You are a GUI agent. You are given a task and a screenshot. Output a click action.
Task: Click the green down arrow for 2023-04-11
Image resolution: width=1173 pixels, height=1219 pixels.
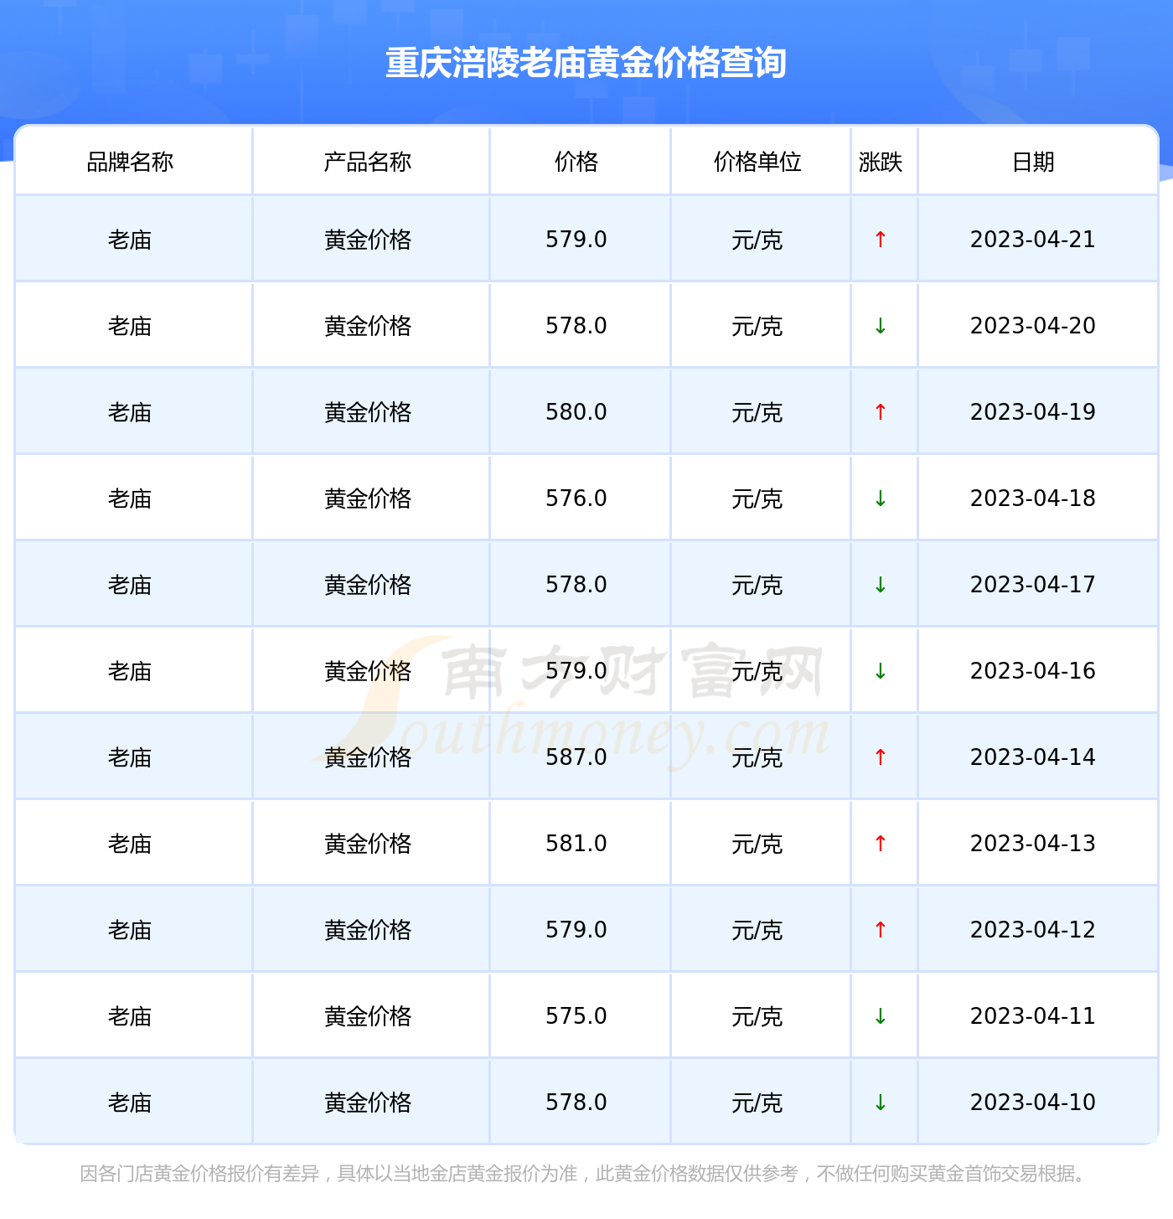[881, 1016]
